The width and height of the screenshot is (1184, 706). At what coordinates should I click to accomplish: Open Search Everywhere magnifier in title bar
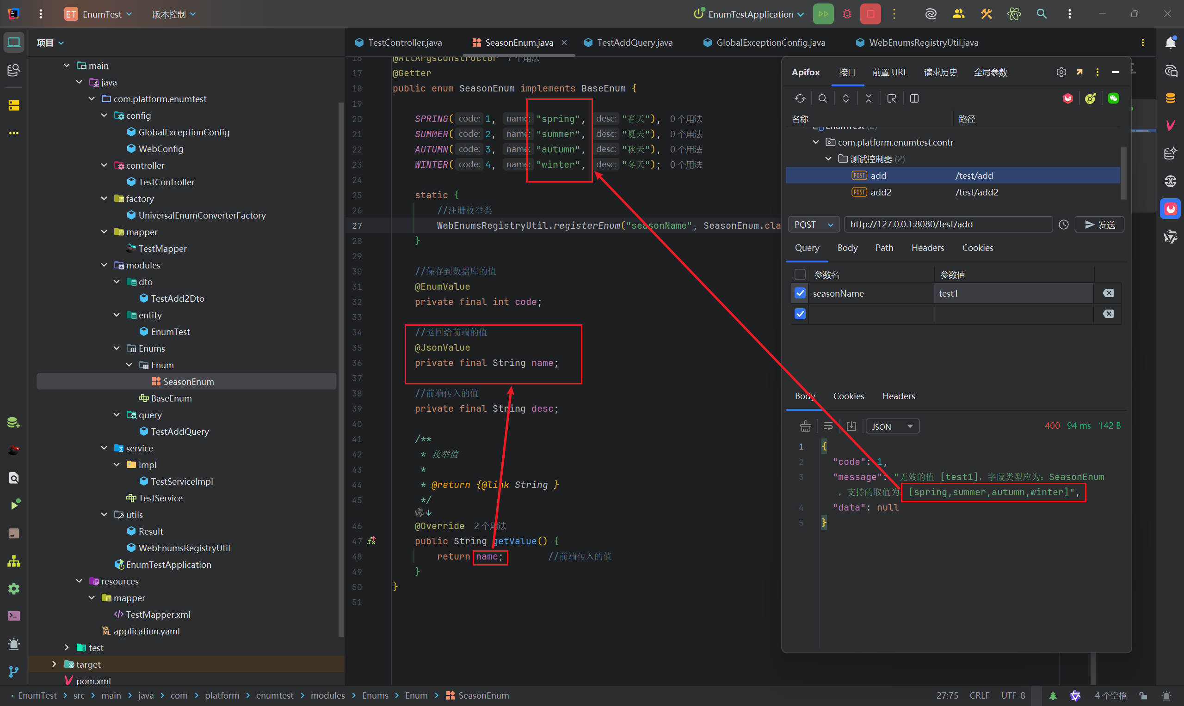point(1041,14)
